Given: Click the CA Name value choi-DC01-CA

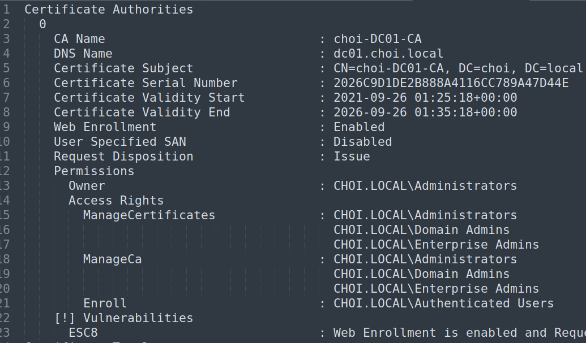Looking at the screenshot, I should click(377, 39).
